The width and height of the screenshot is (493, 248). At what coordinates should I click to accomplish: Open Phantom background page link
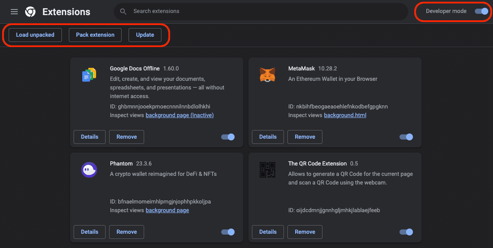[x=167, y=210]
